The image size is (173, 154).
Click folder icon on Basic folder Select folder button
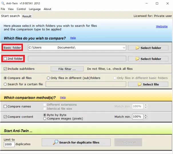[137, 48]
